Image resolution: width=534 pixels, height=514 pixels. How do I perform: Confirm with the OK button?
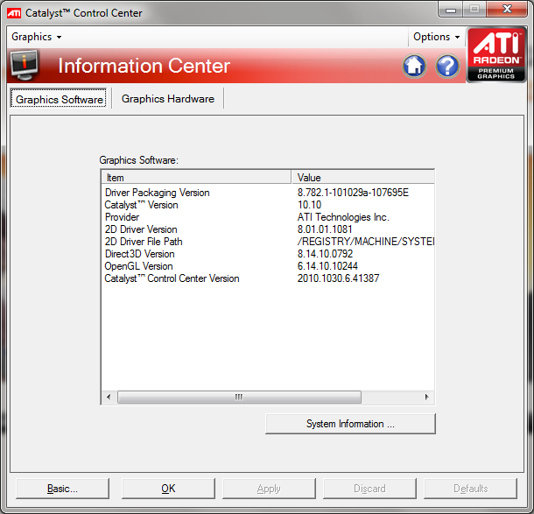pyautogui.click(x=168, y=489)
